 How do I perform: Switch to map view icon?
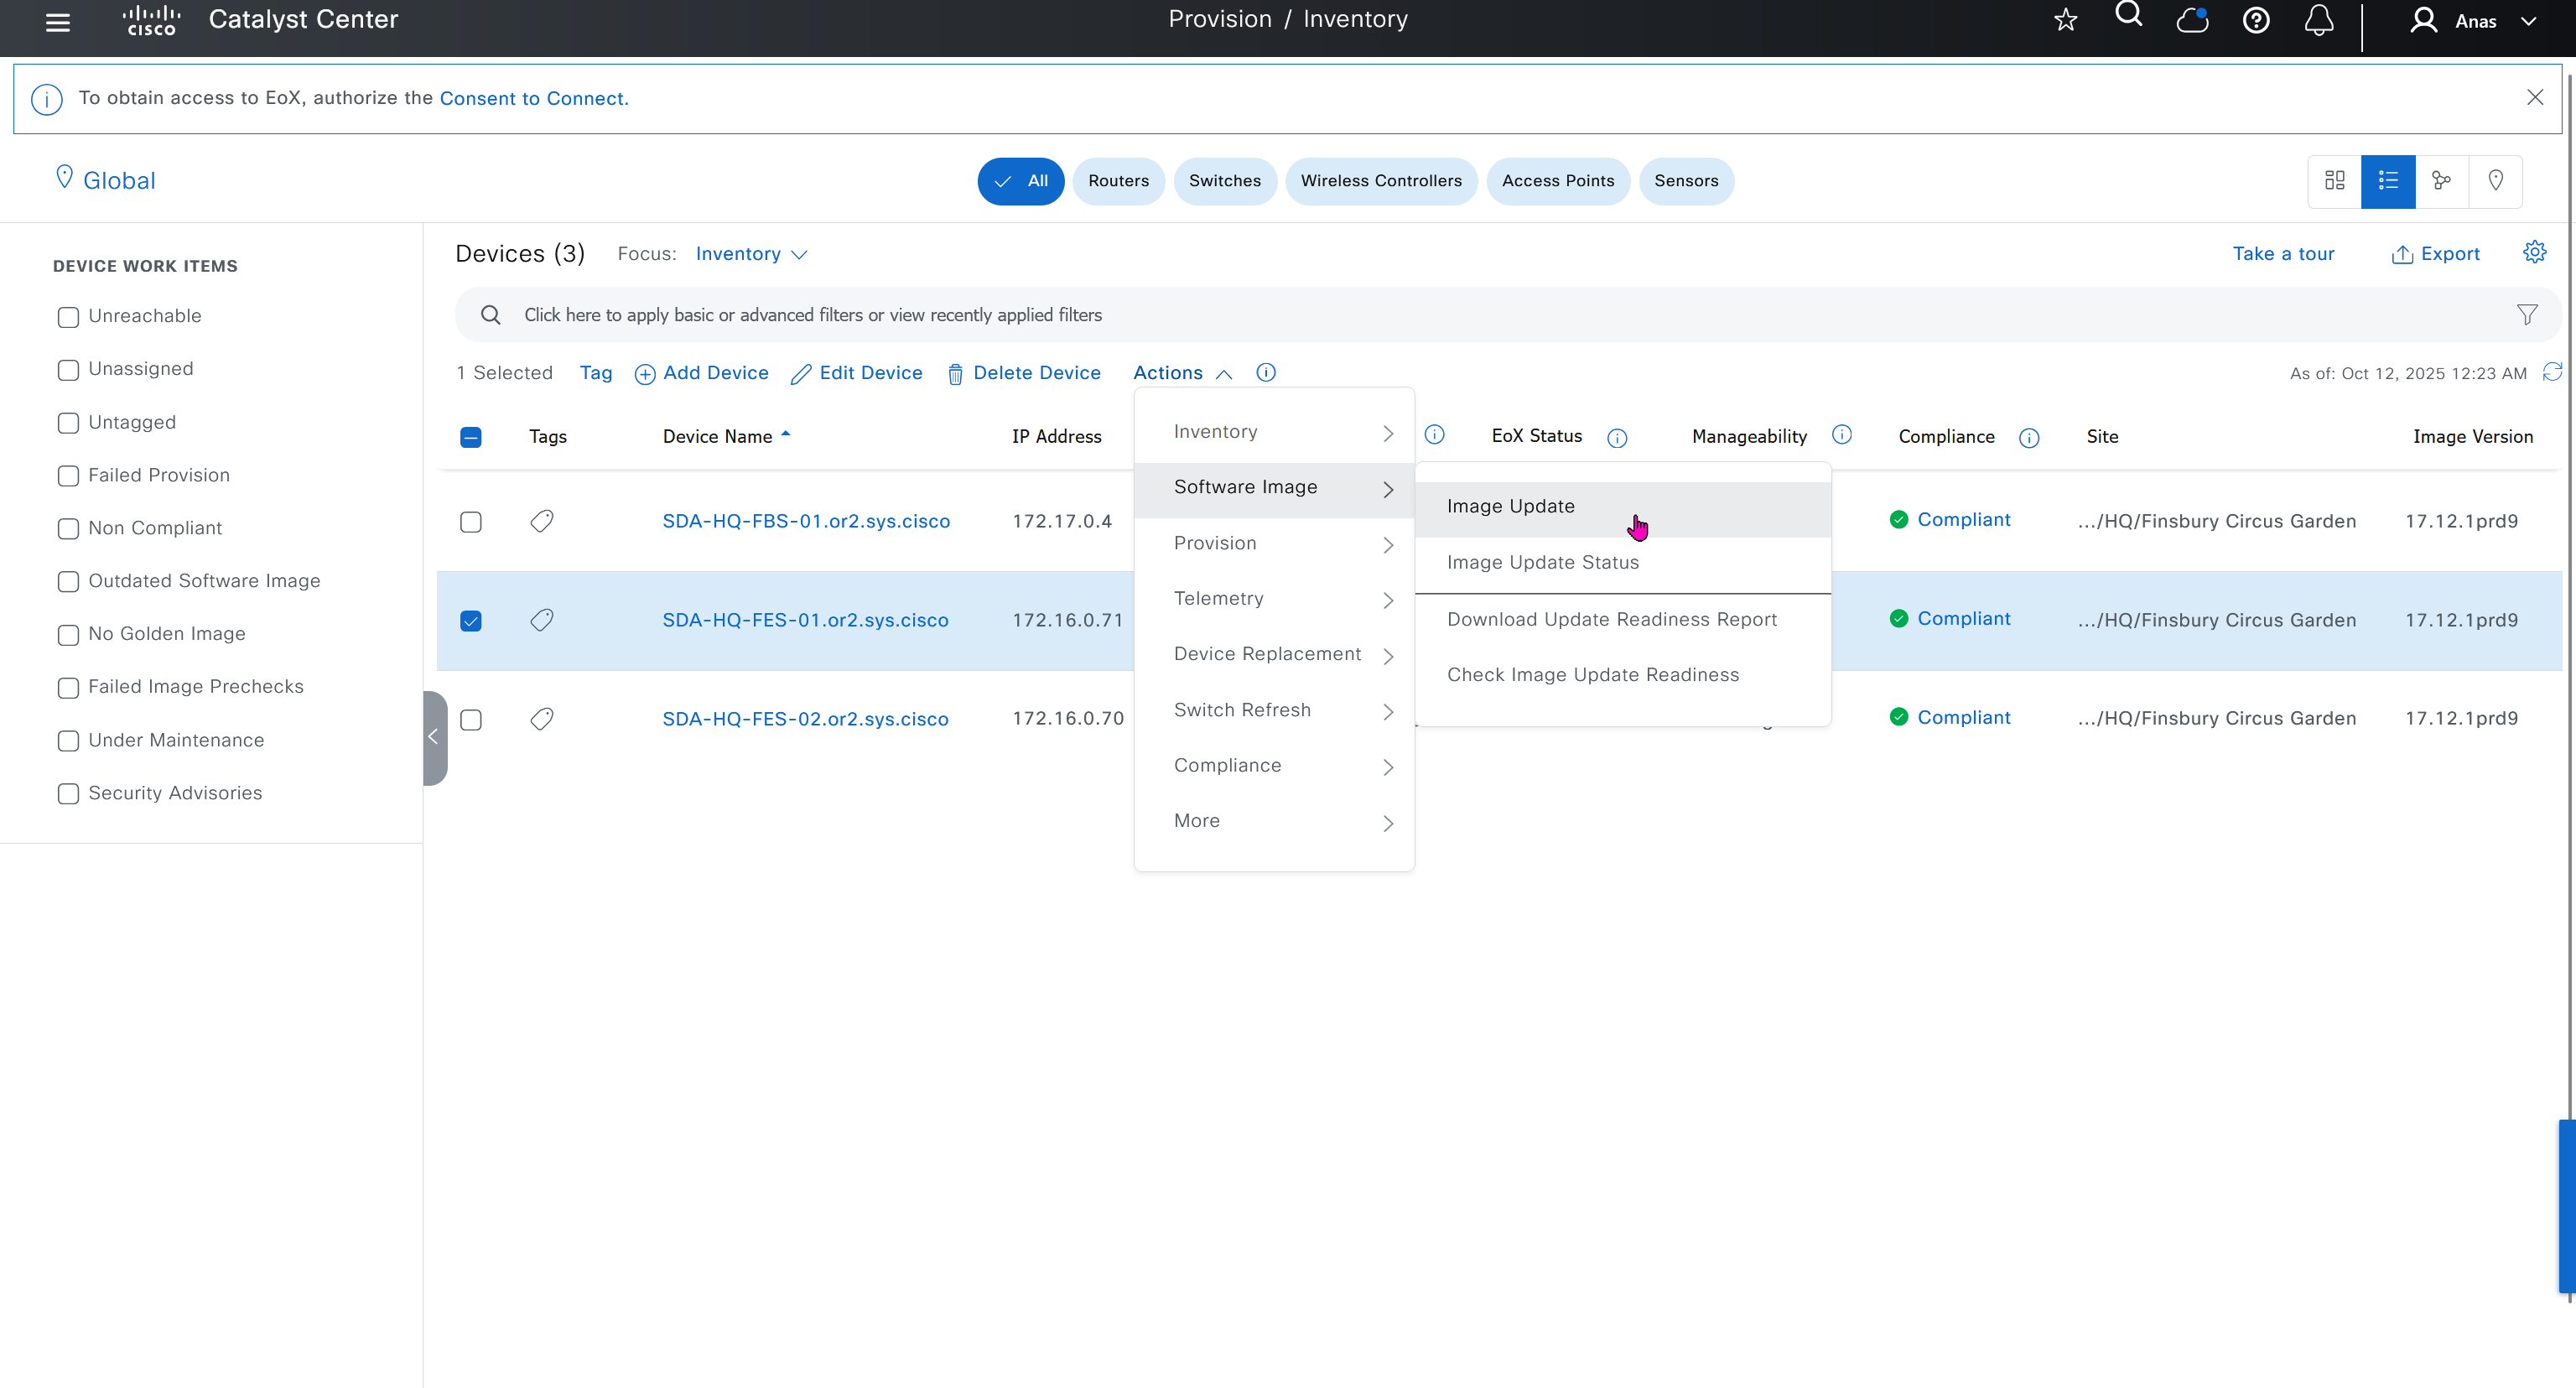(2495, 181)
